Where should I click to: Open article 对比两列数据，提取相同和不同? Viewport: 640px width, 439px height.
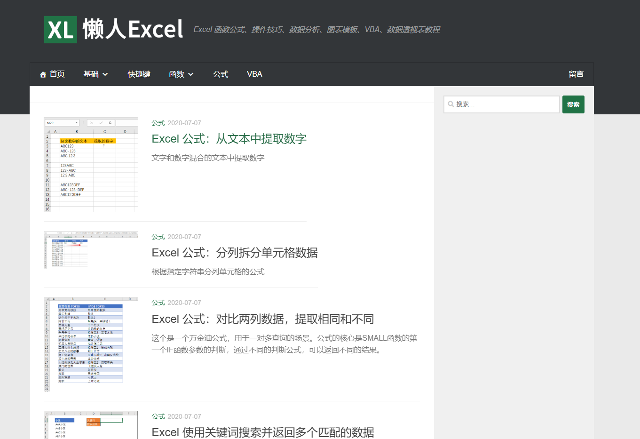263,319
